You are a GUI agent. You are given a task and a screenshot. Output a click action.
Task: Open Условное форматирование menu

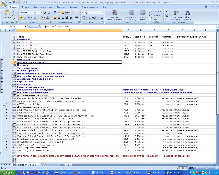coord(115,15)
